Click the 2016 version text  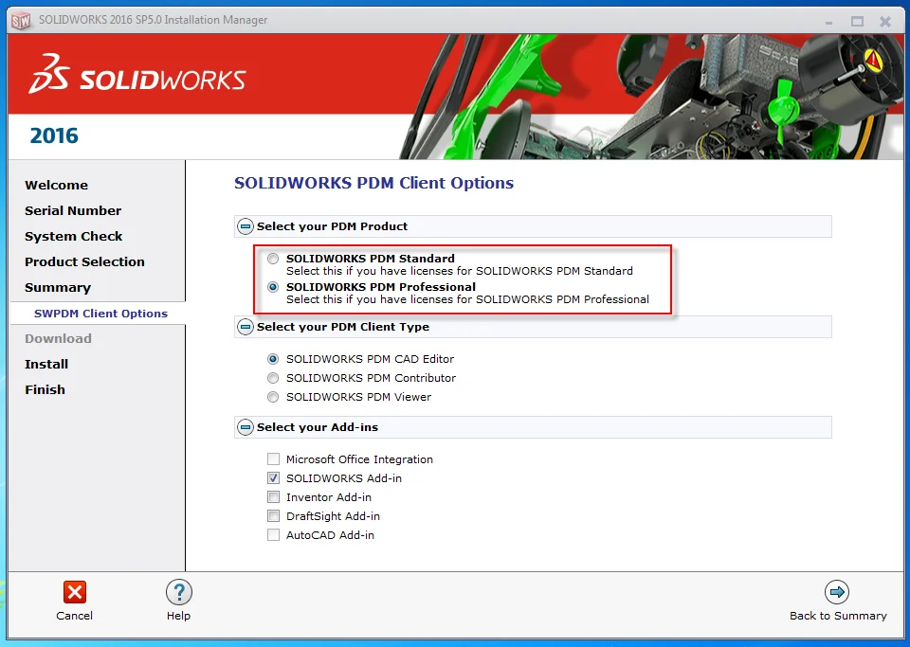54,135
